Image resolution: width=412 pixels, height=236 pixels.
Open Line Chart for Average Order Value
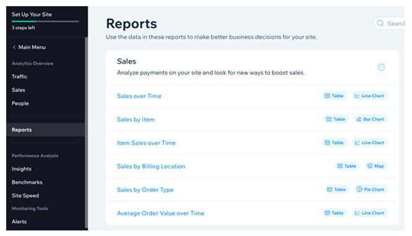coord(370,213)
